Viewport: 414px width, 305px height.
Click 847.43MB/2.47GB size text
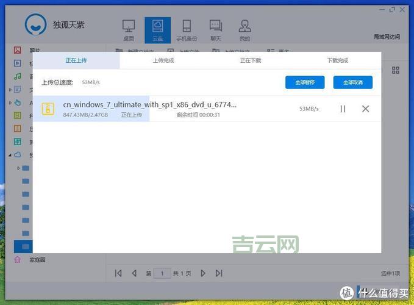coord(85,115)
